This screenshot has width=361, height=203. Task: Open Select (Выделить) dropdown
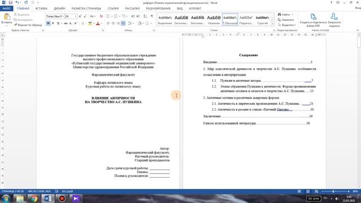pyautogui.click(x=287, y=25)
